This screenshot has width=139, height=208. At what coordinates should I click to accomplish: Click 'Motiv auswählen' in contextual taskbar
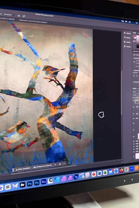[23, 169]
